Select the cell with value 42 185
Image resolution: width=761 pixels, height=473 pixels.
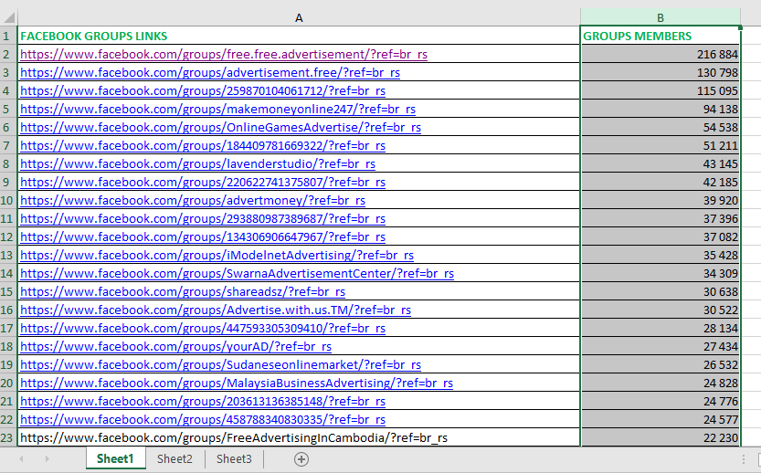point(660,183)
